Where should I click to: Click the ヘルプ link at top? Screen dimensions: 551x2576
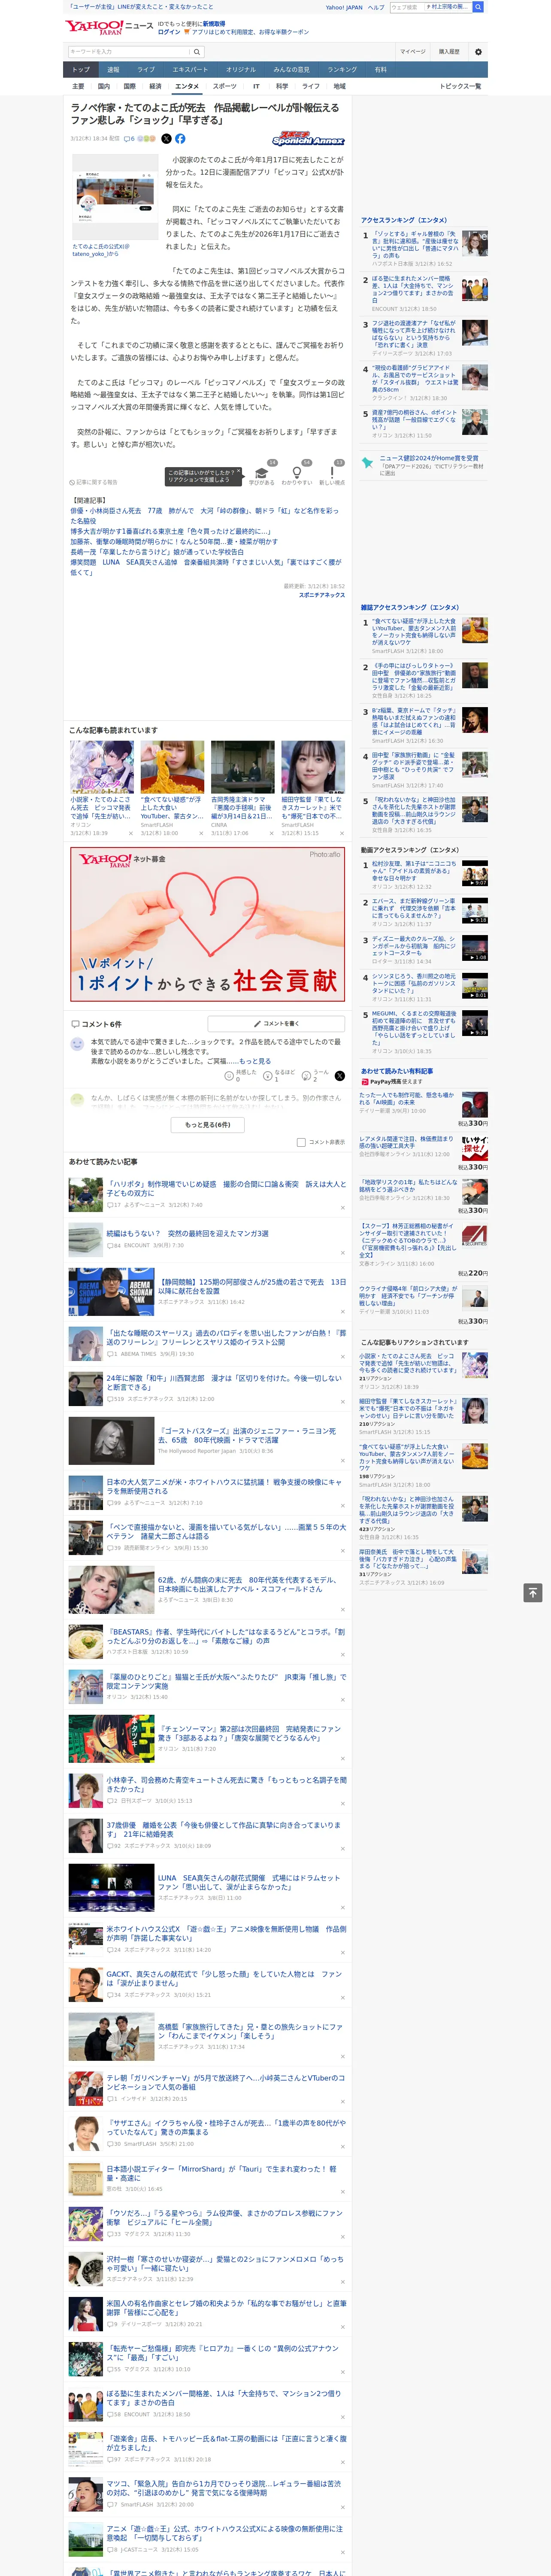coord(375,7)
